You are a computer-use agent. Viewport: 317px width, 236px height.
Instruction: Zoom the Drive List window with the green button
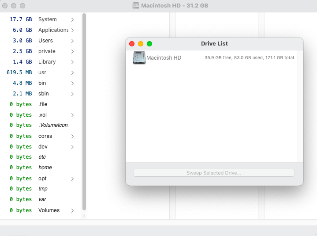149,44
